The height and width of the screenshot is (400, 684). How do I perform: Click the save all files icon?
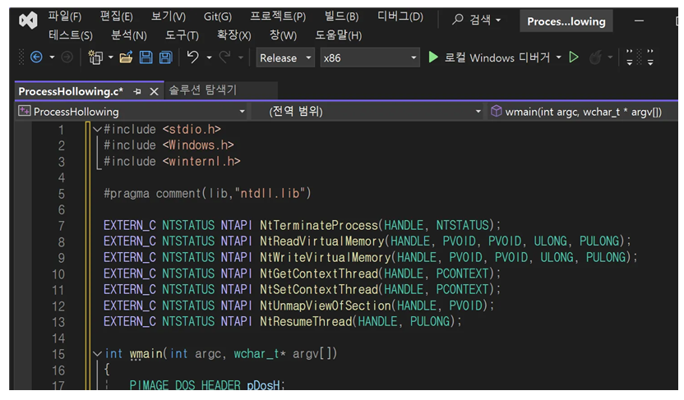pyautogui.click(x=165, y=57)
